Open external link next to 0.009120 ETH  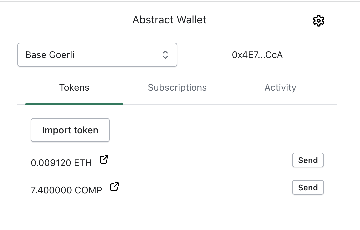(x=104, y=159)
